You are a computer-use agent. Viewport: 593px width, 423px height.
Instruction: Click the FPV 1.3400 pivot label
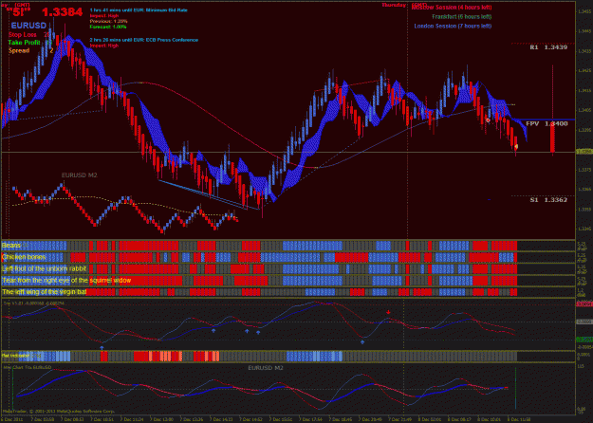point(547,124)
